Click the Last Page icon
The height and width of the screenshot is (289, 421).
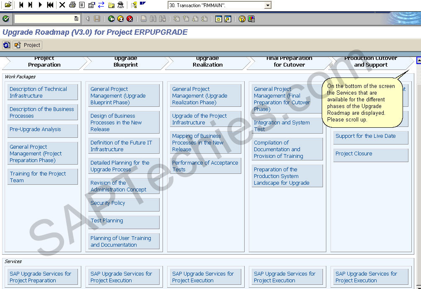pyautogui.click(x=204, y=19)
